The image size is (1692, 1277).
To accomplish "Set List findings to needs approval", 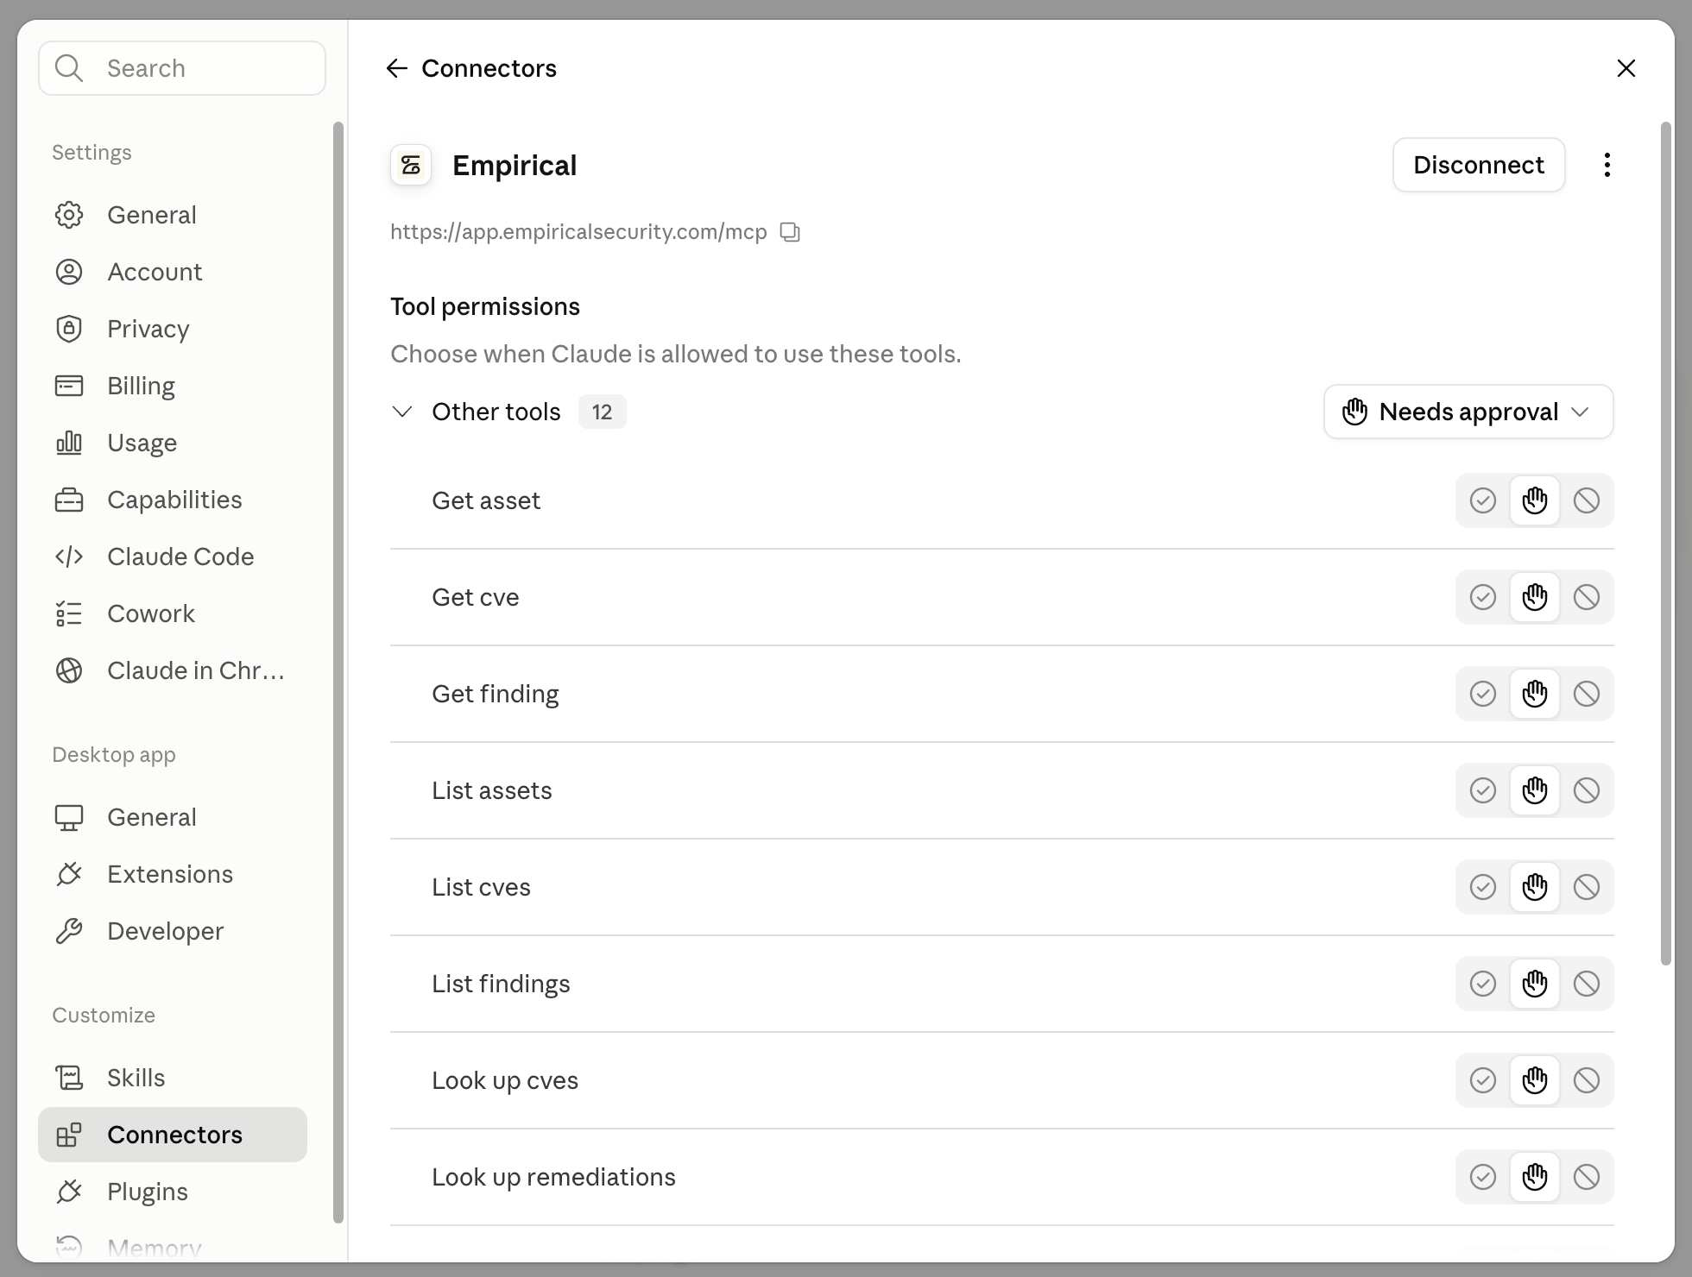I will [x=1535, y=984].
